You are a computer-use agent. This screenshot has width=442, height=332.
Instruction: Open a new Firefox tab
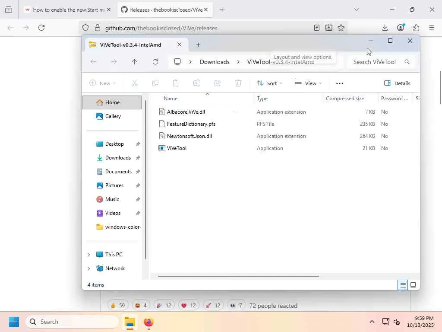(x=222, y=10)
